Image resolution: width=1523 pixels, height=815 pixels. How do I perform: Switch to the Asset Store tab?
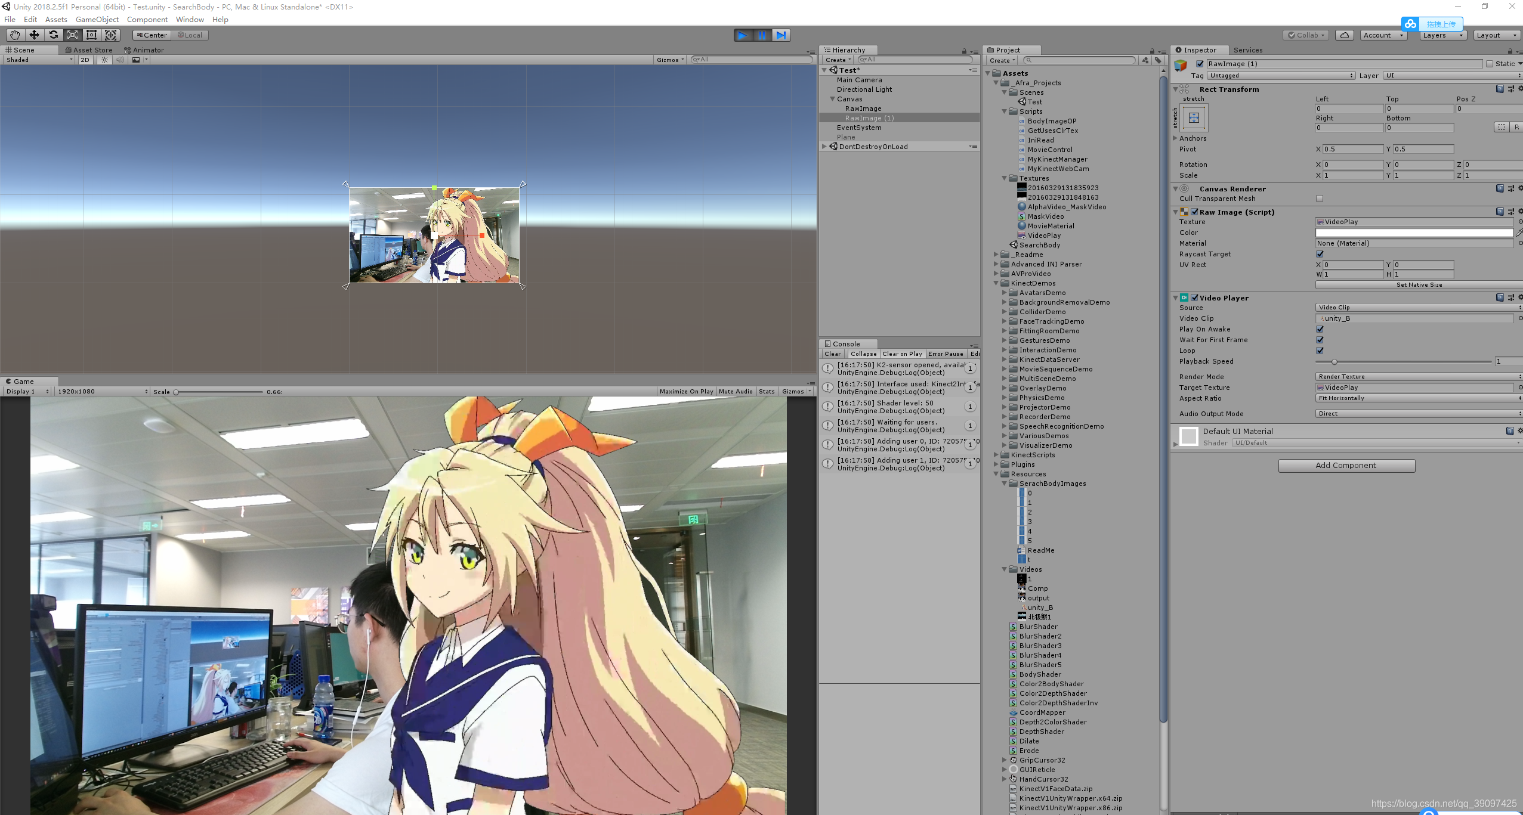pos(88,50)
